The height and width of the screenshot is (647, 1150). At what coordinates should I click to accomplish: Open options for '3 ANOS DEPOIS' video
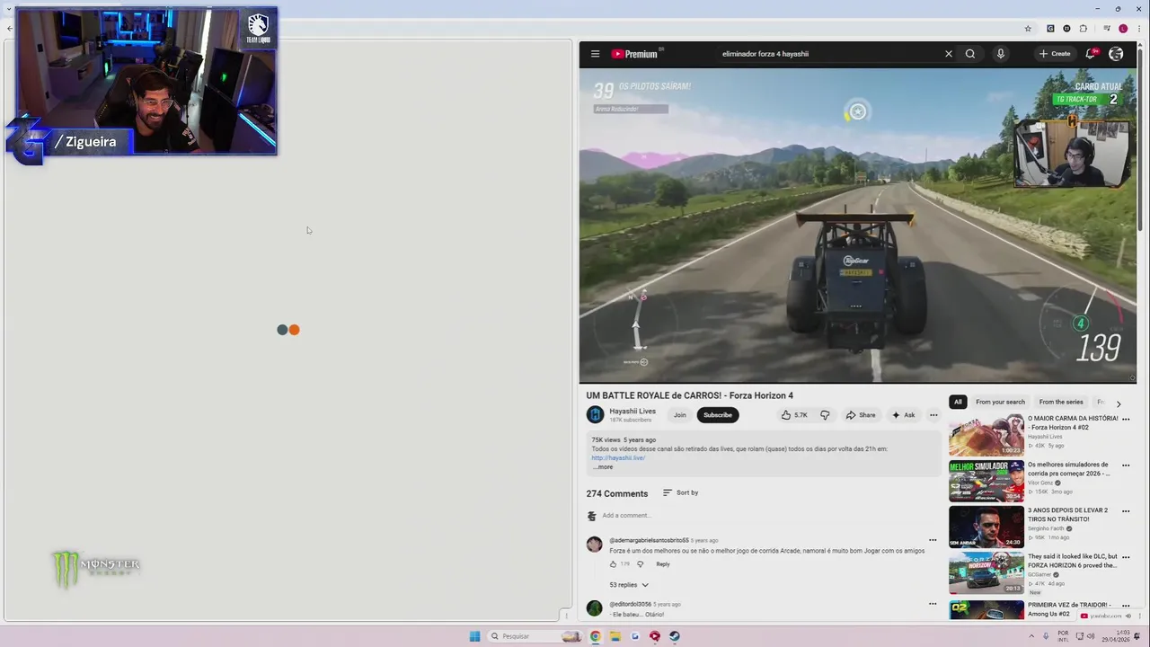tap(1126, 511)
